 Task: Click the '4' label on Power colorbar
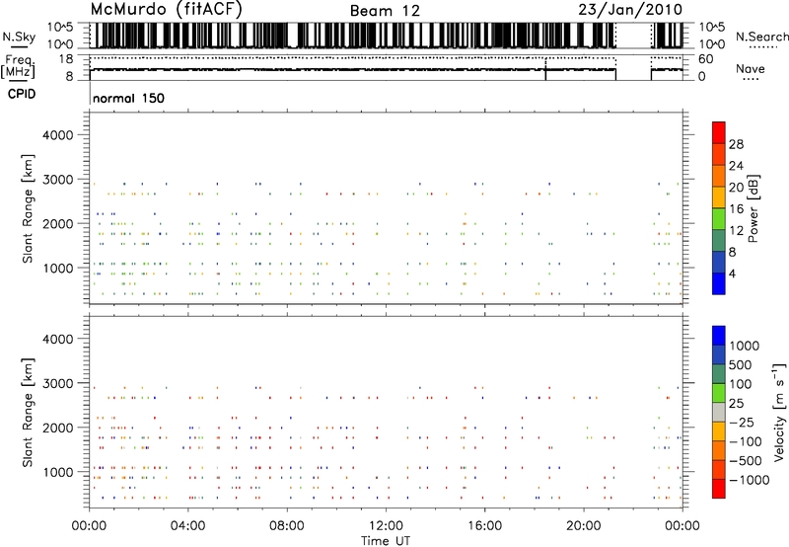click(x=732, y=274)
